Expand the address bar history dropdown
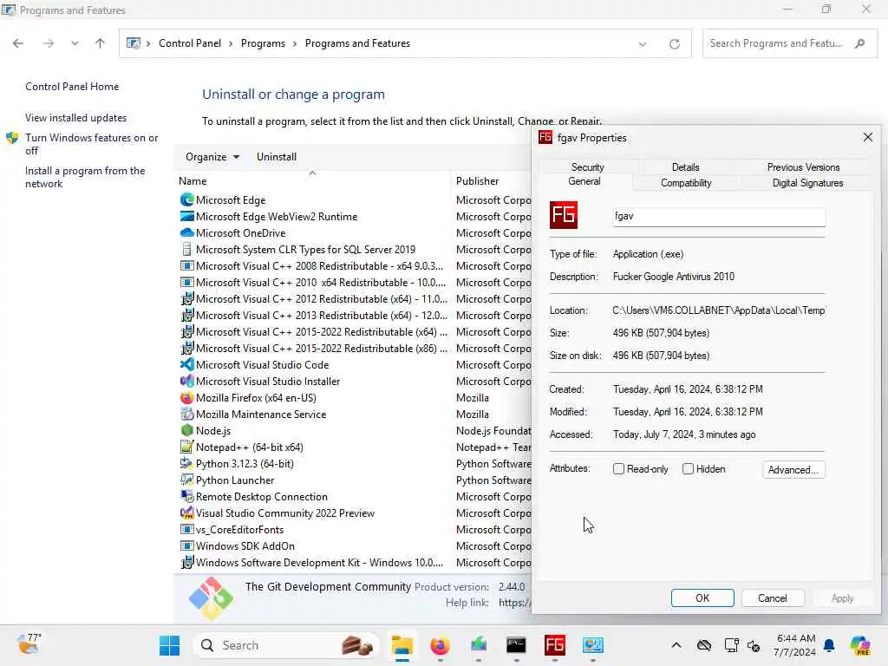 tap(643, 44)
